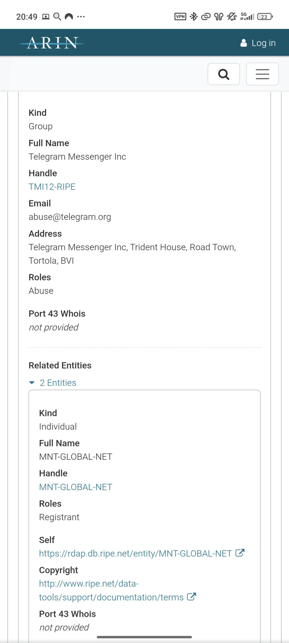This screenshot has width=289, height=643.
Task: Tap the three-dots status bar overflow
Action: coord(81,17)
